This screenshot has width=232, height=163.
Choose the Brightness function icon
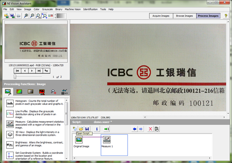coord(10,145)
